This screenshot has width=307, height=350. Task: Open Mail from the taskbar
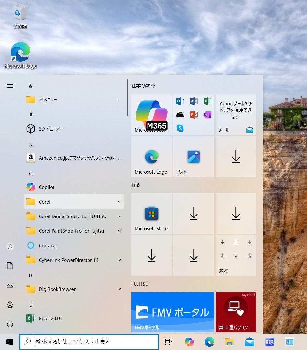pos(249,342)
